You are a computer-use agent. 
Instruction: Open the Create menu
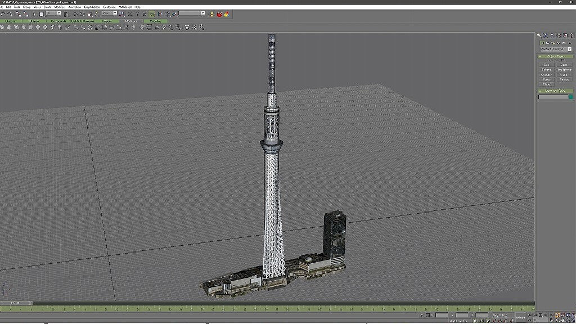coord(47,7)
